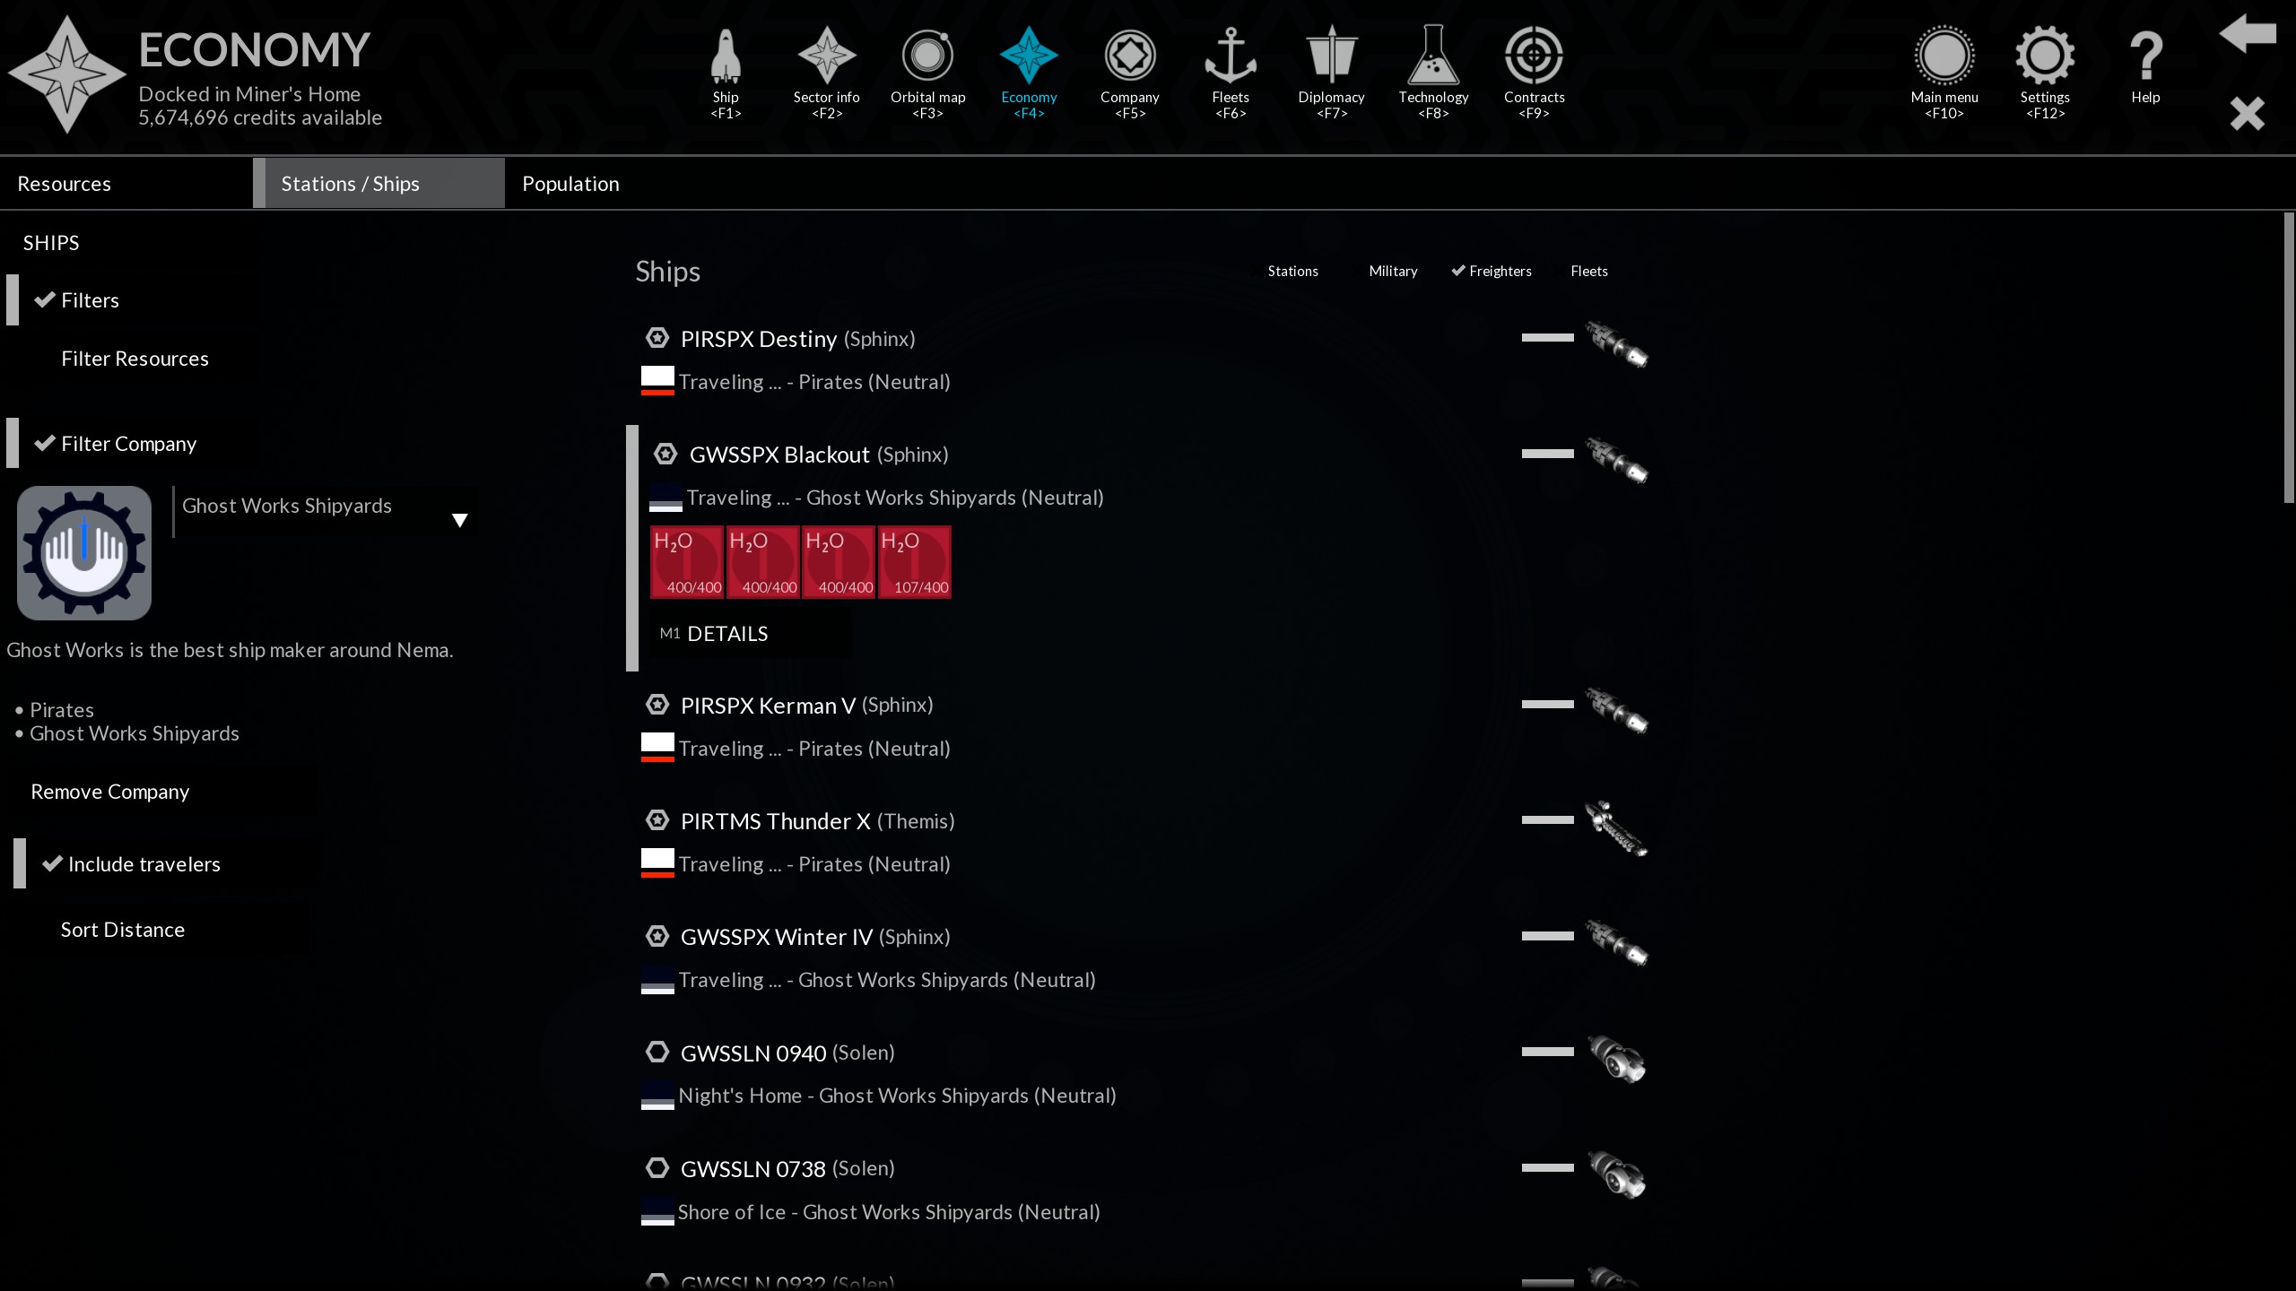The width and height of the screenshot is (2296, 1291).
Task: Switch to the Resources tab
Action: click(x=65, y=184)
